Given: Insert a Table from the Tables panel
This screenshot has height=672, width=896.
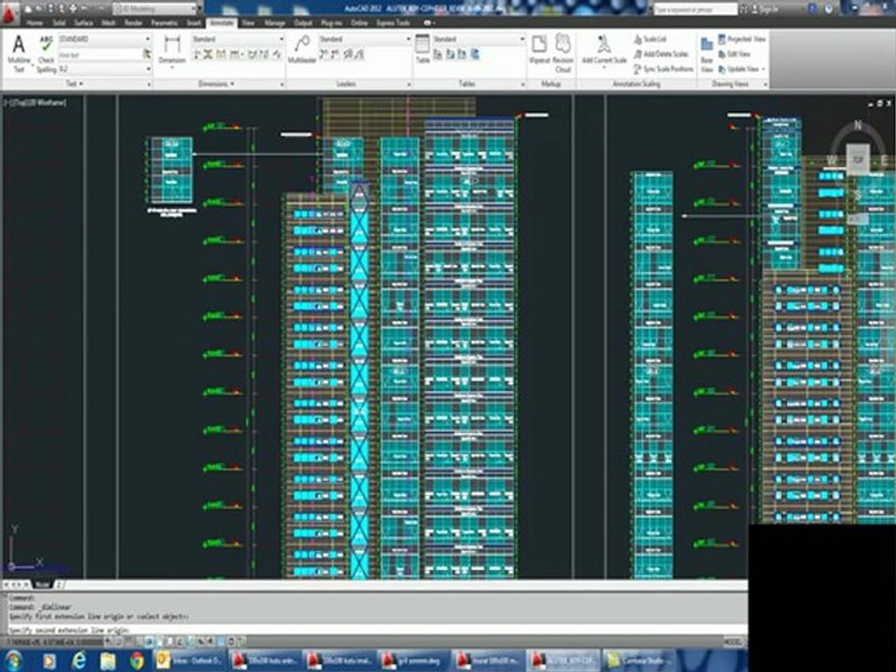Looking at the screenshot, I should (x=422, y=49).
